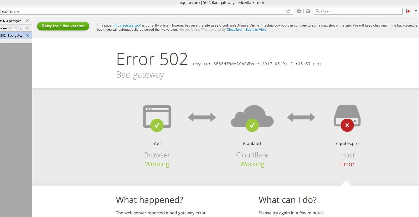
Task: Click the Cloudflare cloud status icon
Action: (252, 118)
